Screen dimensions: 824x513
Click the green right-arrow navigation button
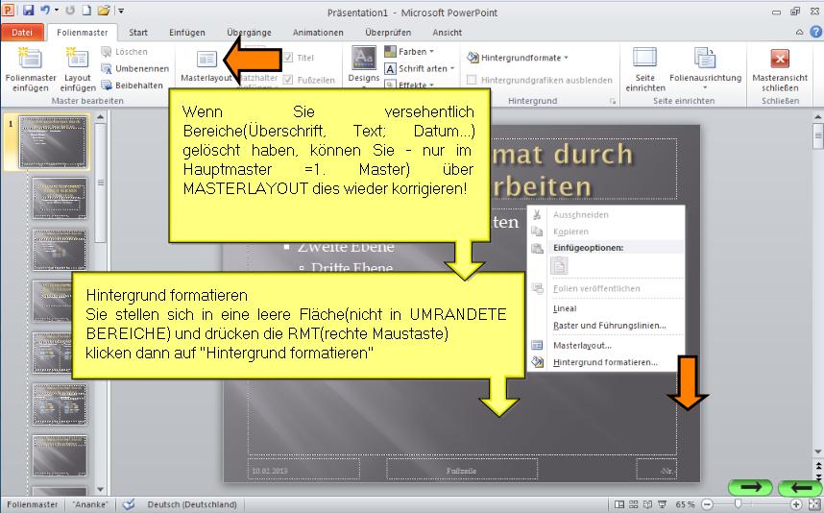click(751, 488)
